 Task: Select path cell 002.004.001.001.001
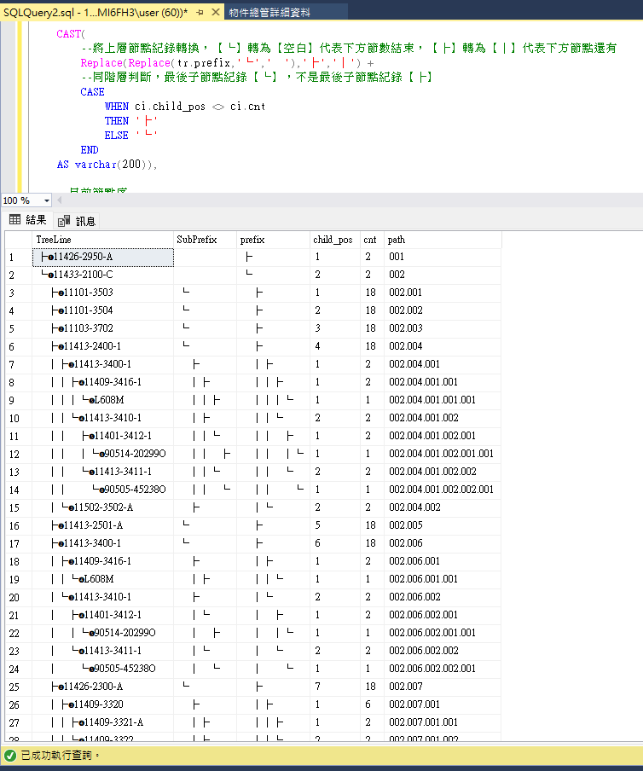(x=443, y=400)
